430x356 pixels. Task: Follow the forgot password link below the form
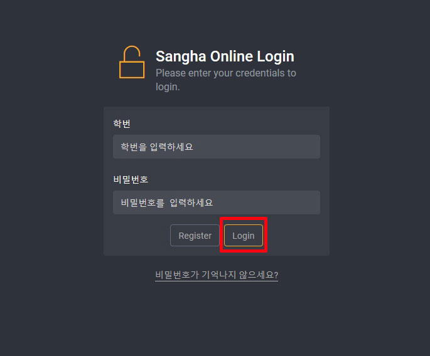217,275
